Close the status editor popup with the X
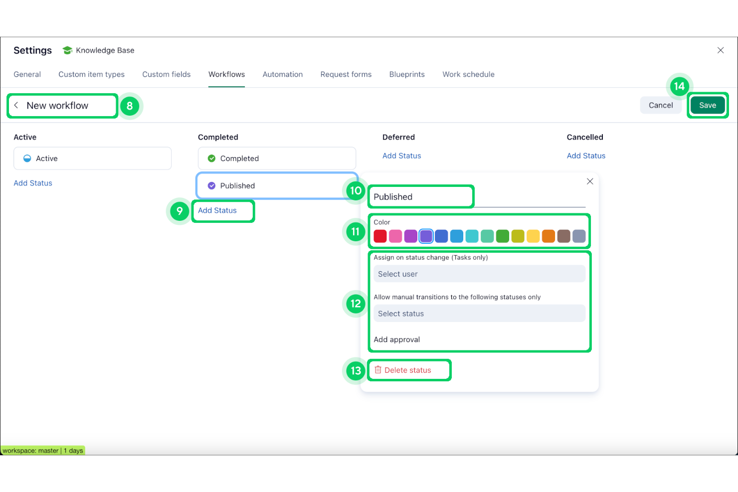The image size is (738, 492). coord(590,181)
